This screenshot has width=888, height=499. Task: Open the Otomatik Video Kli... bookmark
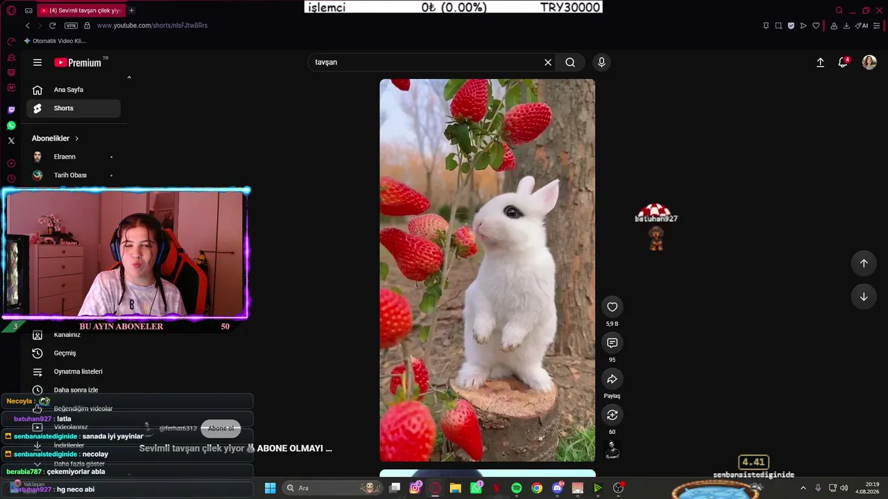pyautogui.click(x=55, y=41)
